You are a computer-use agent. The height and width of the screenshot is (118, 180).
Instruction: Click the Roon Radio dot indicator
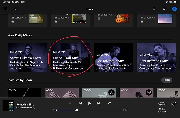tap(70, 103)
